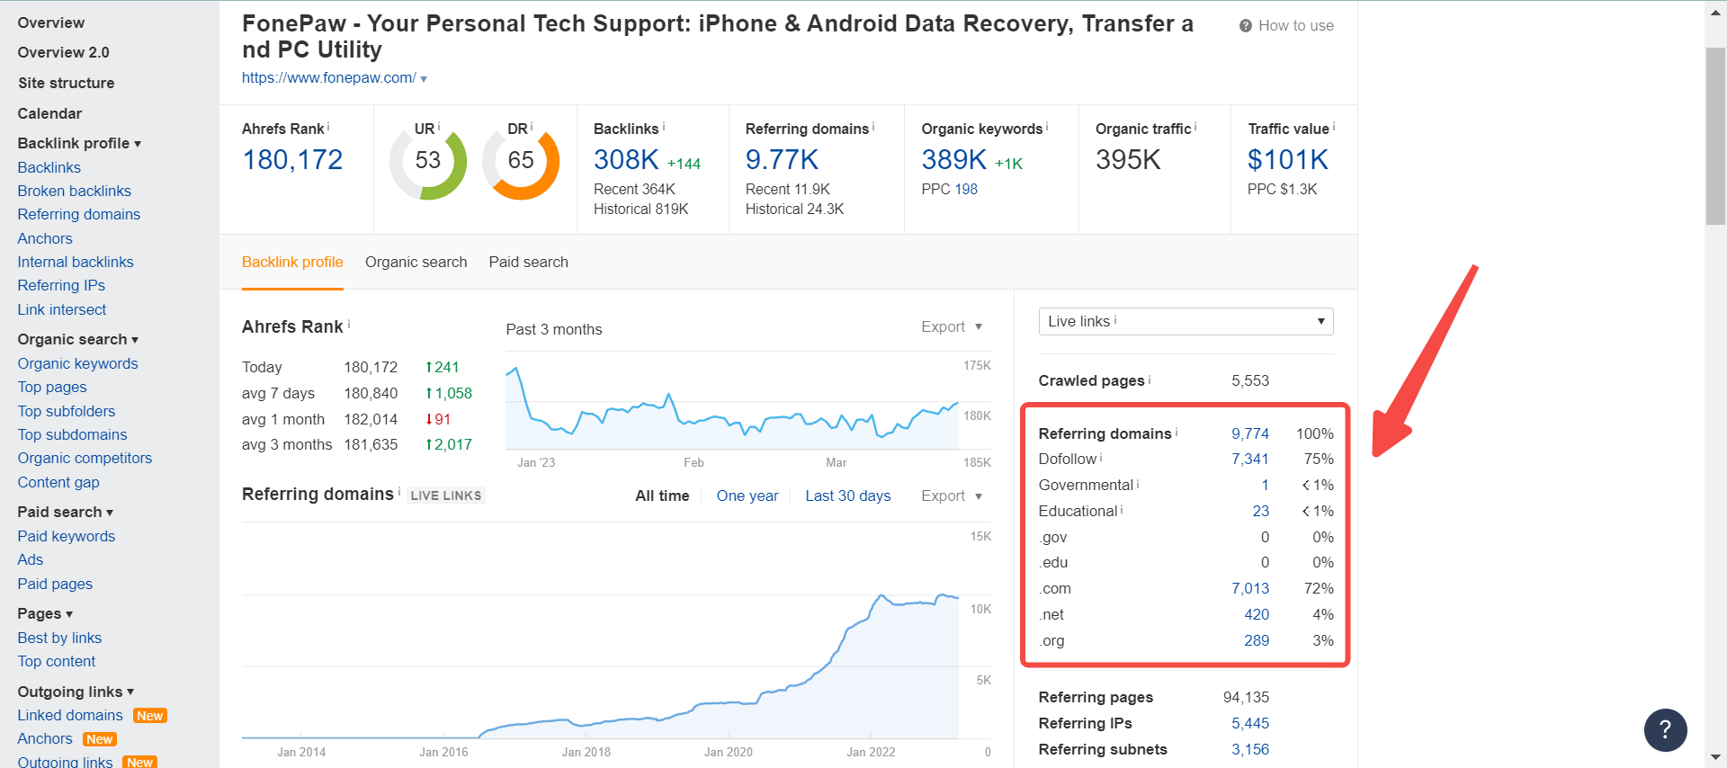This screenshot has width=1727, height=768.
Task: Click the DR donut gauge showing 65
Action: (521, 162)
